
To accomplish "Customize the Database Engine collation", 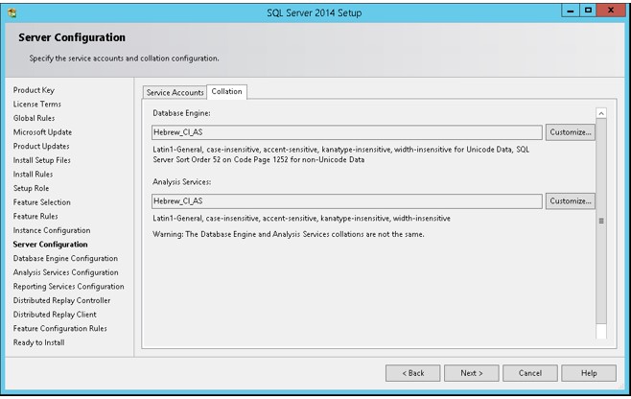I will pos(571,132).
